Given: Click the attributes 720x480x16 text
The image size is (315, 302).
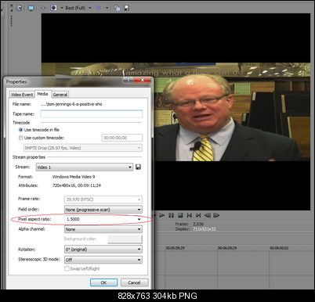Looking at the screenshot, I should tap(77, 185).
